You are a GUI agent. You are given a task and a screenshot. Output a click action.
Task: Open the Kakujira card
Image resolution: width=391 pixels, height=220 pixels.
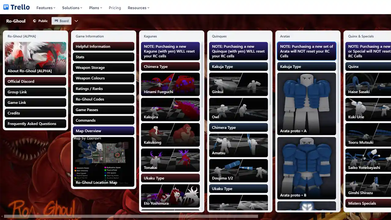coord(170,109)
